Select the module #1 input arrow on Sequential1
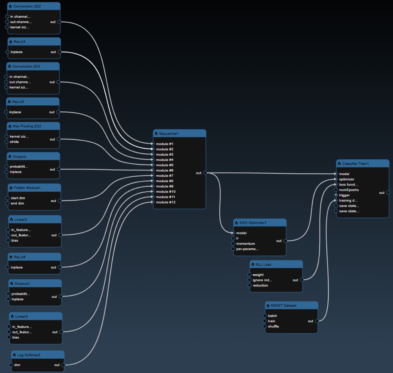This screenshot has width=393, height=373. pos(153,144)
